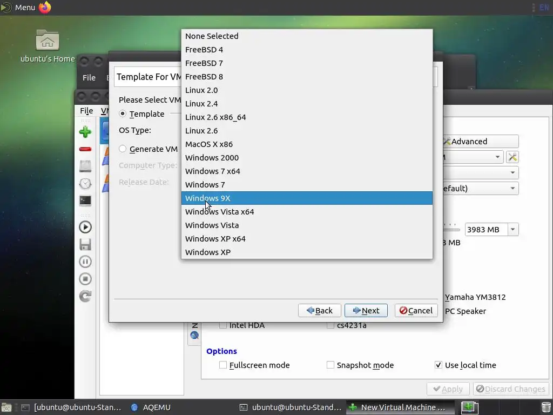The width and height of the screenshot is (553, 415).
Task: Stop the VM with the stop icon
Action: 85,279
